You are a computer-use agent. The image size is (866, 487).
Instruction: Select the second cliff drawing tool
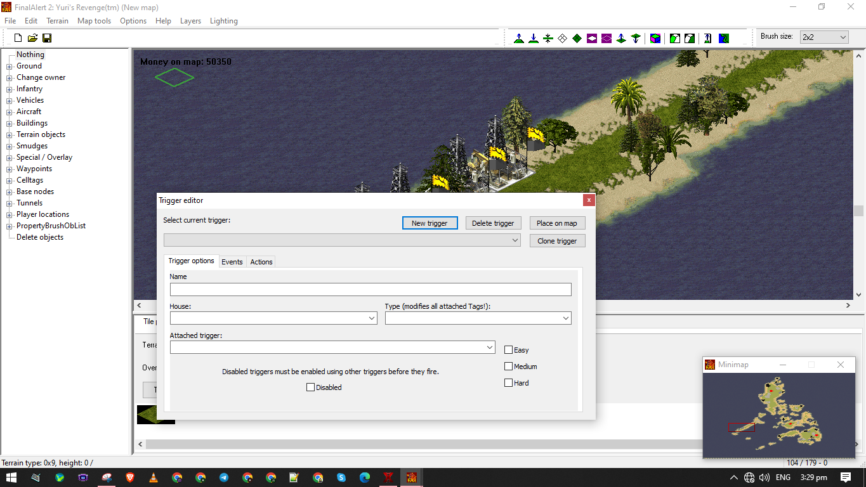tap(690, 38)
